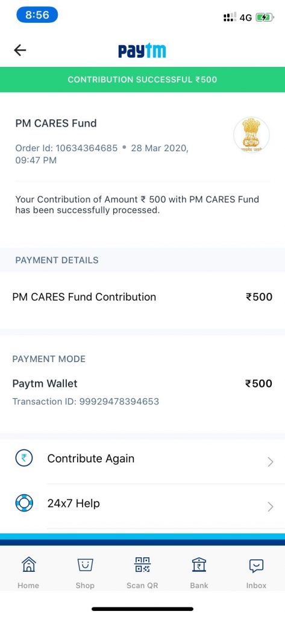Tap the lifebuoy 24x7 Help icon

(23, 503)
